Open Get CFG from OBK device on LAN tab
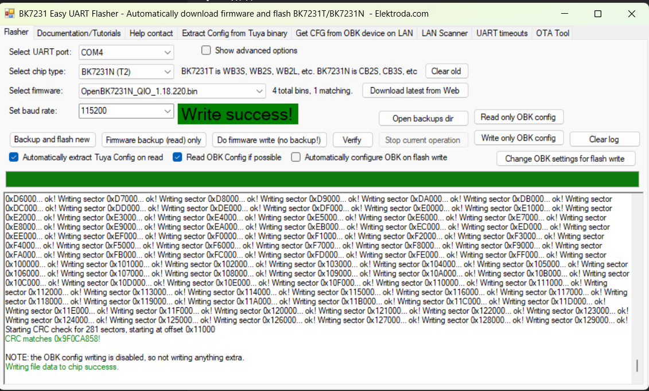 click(x=354, y=33)
